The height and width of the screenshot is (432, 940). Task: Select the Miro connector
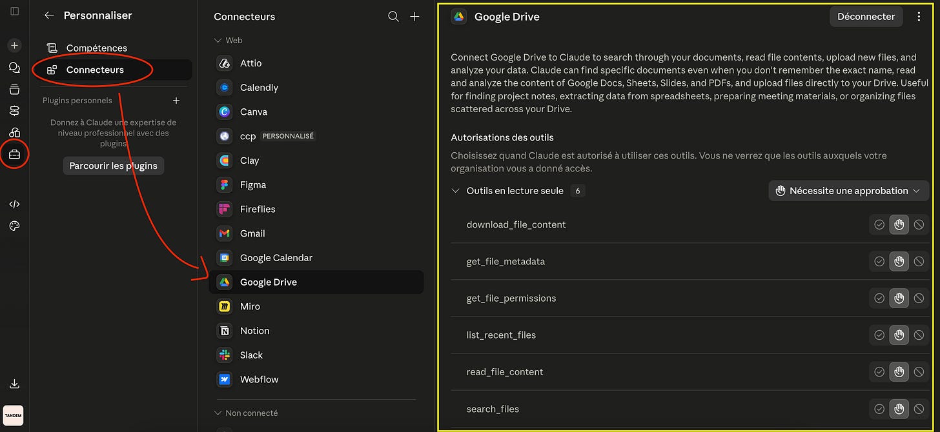pyautogui.click(x=316, y=306)
